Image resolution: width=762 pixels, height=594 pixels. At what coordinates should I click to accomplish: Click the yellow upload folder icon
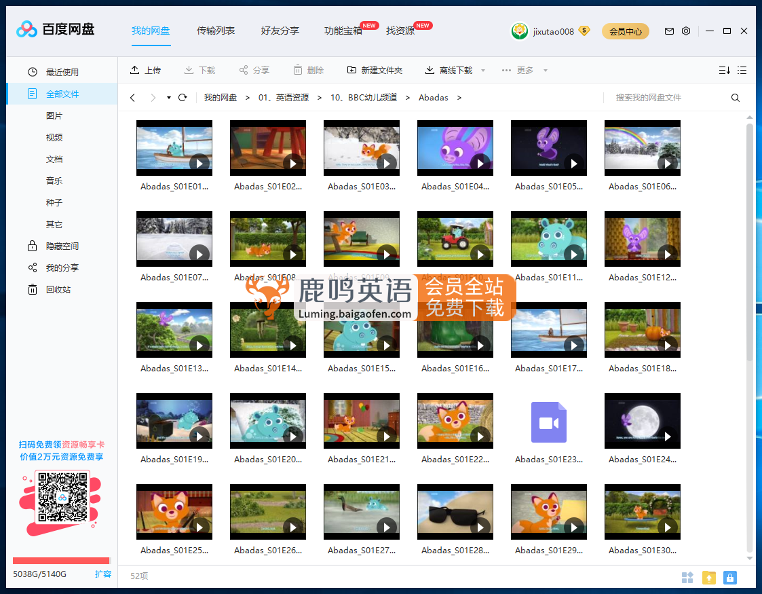tap(709, 578)
